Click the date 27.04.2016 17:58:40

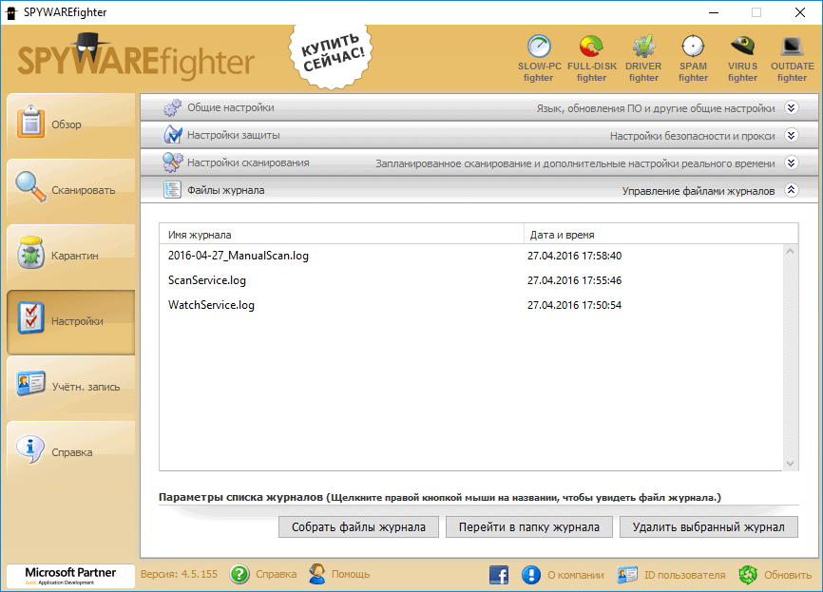click(574, 256)
